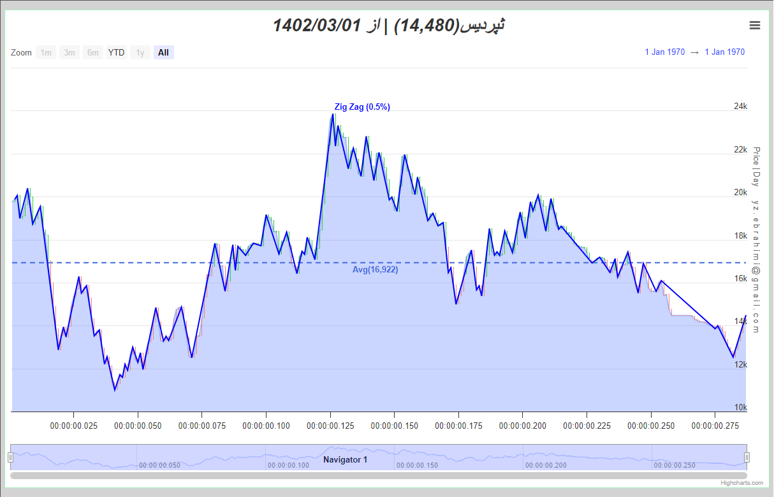The width and height of the screenshot is (774, 497).
Task: Select the 6m zoom range button
Action: (93, 53)
